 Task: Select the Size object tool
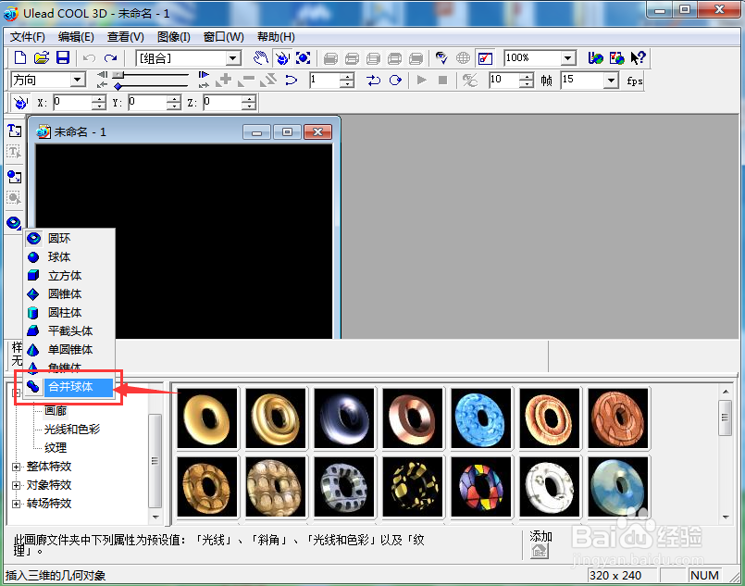pyautogui.click(x=304, y=58)
